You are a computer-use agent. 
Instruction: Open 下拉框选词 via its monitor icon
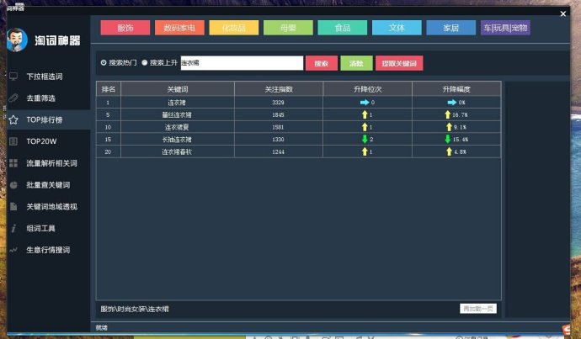13,77
